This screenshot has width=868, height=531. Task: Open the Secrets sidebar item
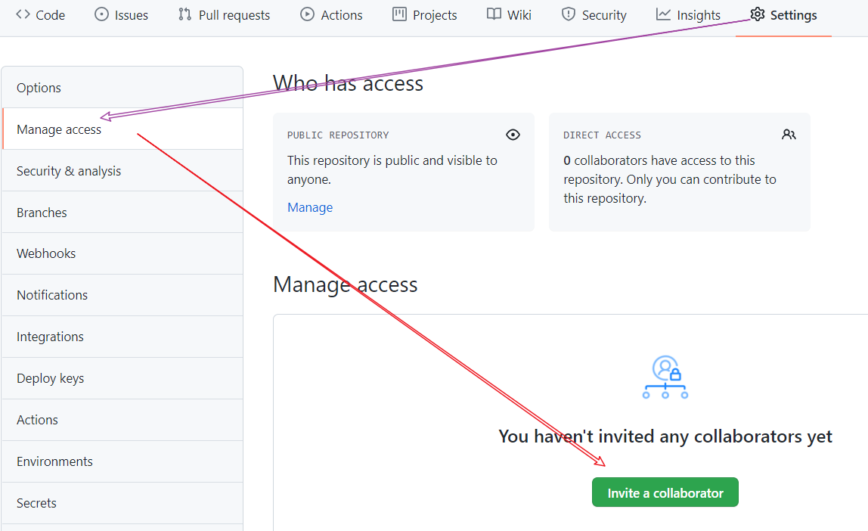pyautogui.click(x=36, y=503)
